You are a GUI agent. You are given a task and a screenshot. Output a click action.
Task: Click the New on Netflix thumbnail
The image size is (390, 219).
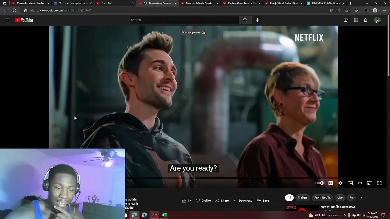pyautogui.click(x=302, y=208)
